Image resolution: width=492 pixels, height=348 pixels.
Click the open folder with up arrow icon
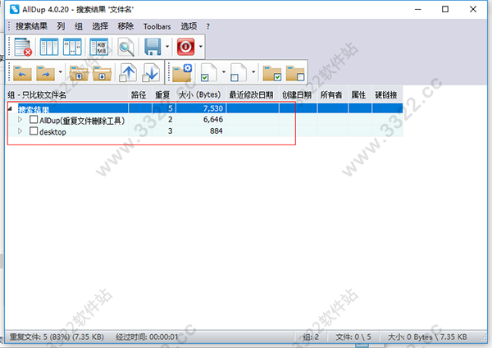pos(79,73)
